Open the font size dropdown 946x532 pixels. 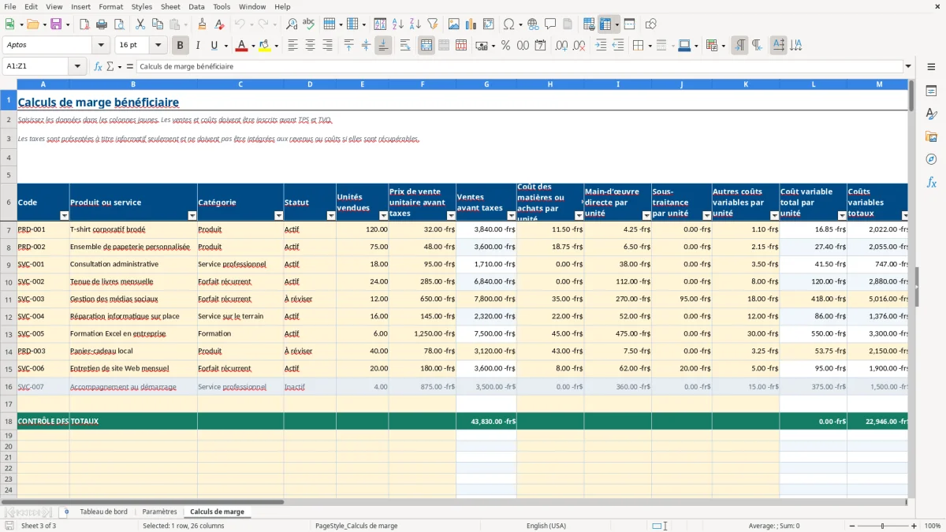[158, 46]
